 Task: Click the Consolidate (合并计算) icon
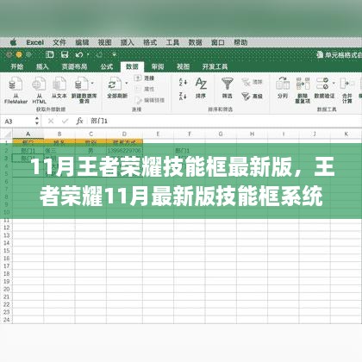pyautogui.click(x=347, y=84)
